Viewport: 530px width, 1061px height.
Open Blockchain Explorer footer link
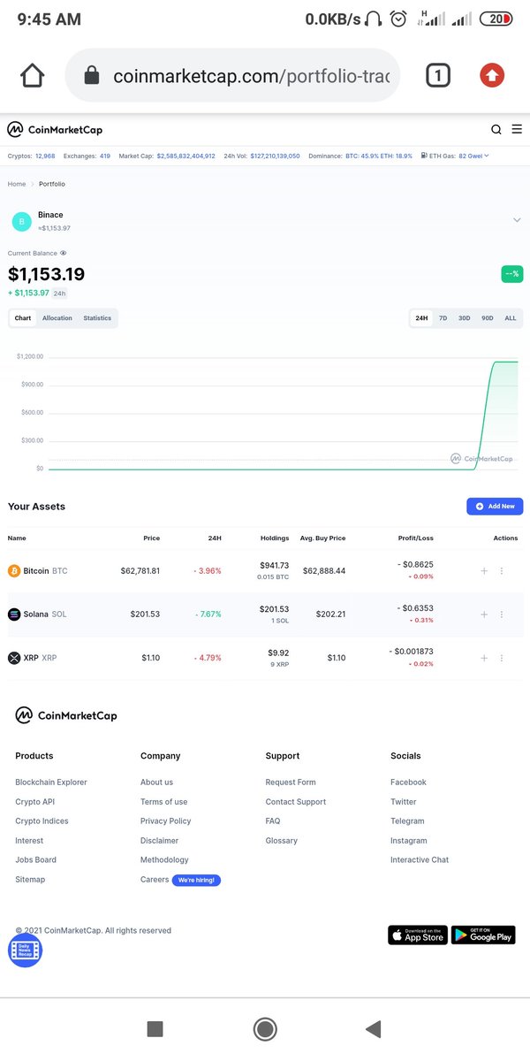(x=51, y=782)
